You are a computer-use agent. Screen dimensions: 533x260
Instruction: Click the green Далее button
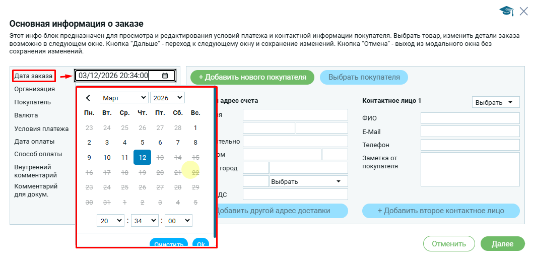[502, 244]
